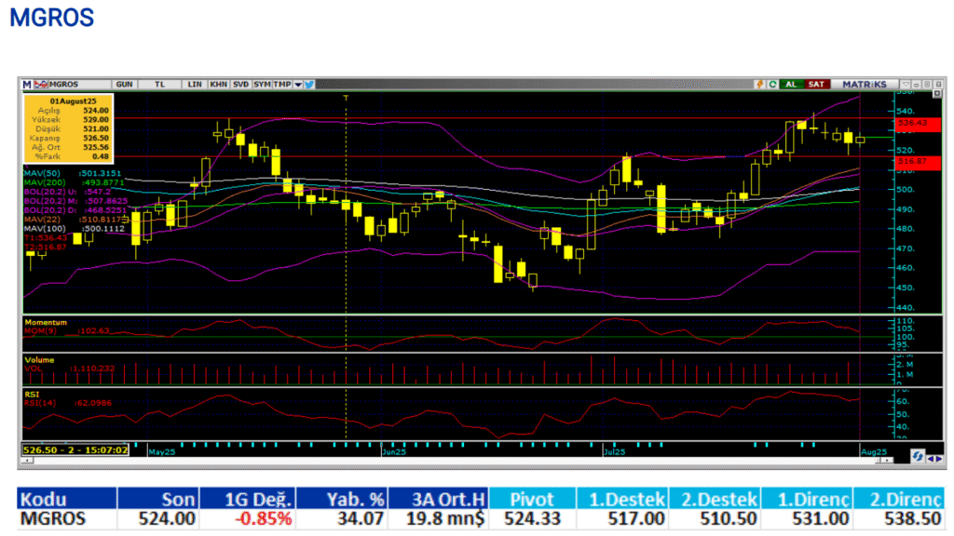The height and width of the screenshot is (536, 954).
Task: Click the small square icon atop price axis
Action: click(x=937, y=93)
